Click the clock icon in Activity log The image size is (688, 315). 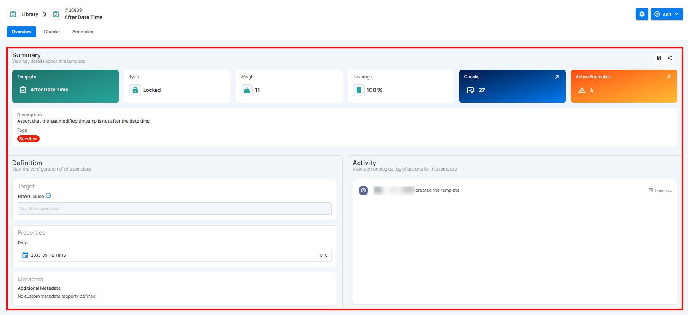click(363, 190)
